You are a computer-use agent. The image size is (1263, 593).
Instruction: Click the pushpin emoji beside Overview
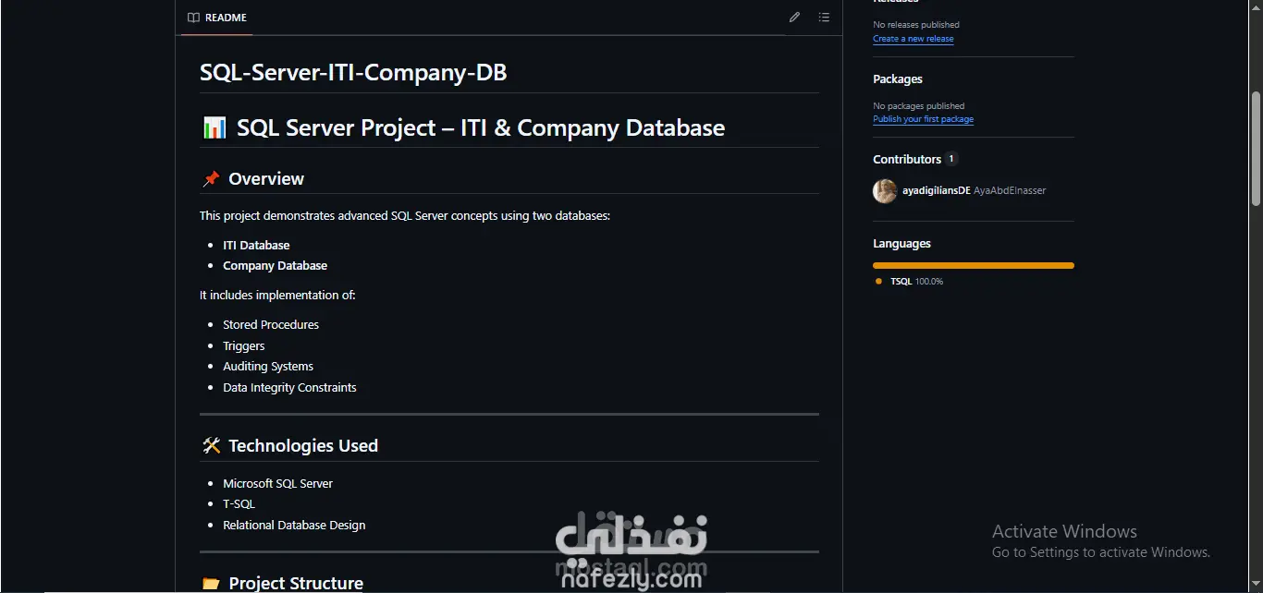211,179
